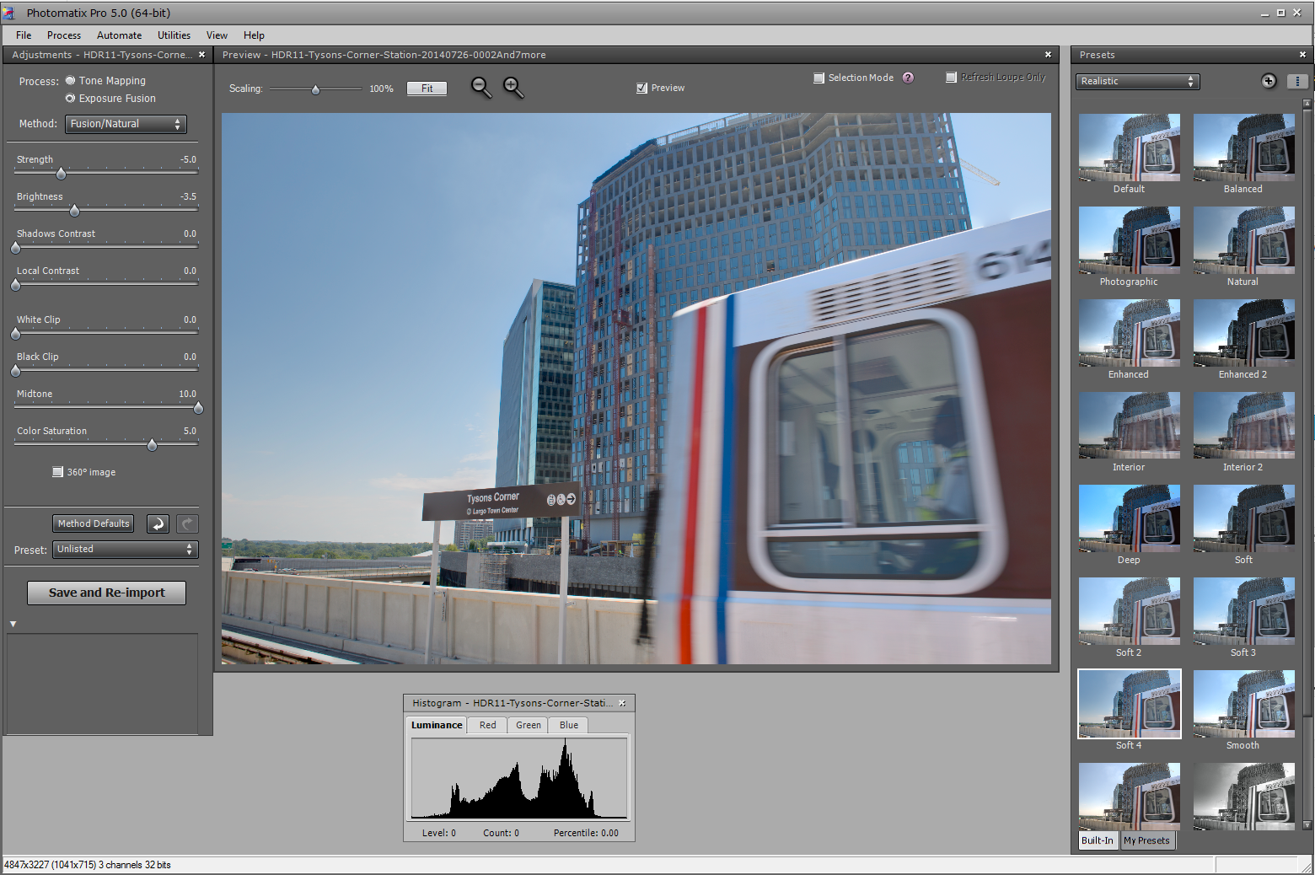Enable Selection Mode
Viewport: 1315px width, 875px height.
click(819, 78)
